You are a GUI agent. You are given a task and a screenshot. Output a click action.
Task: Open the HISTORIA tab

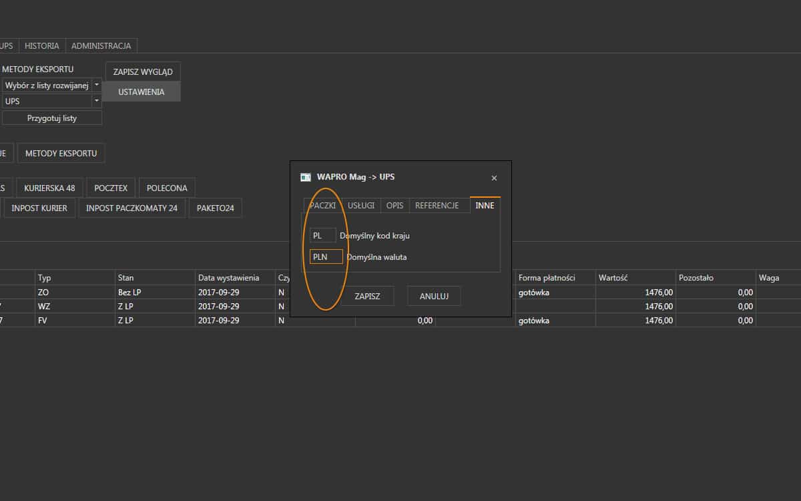[x=42, y=46]
